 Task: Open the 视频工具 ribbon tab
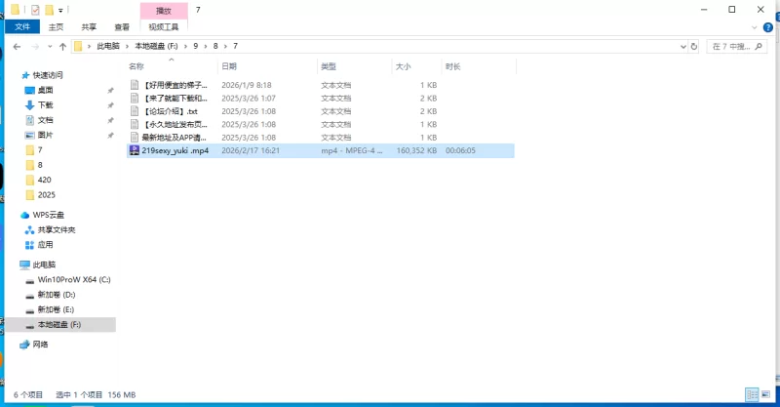click(164, 27)
